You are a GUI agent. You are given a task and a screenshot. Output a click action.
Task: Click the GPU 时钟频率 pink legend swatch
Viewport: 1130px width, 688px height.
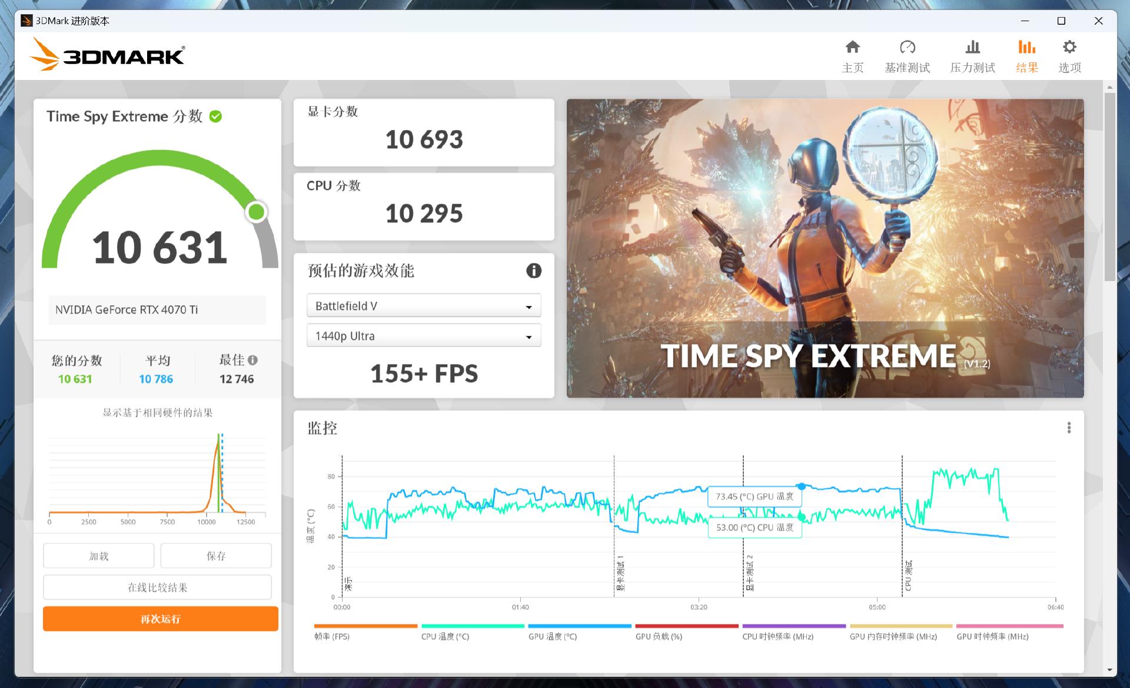click(x=1009, y=626)
